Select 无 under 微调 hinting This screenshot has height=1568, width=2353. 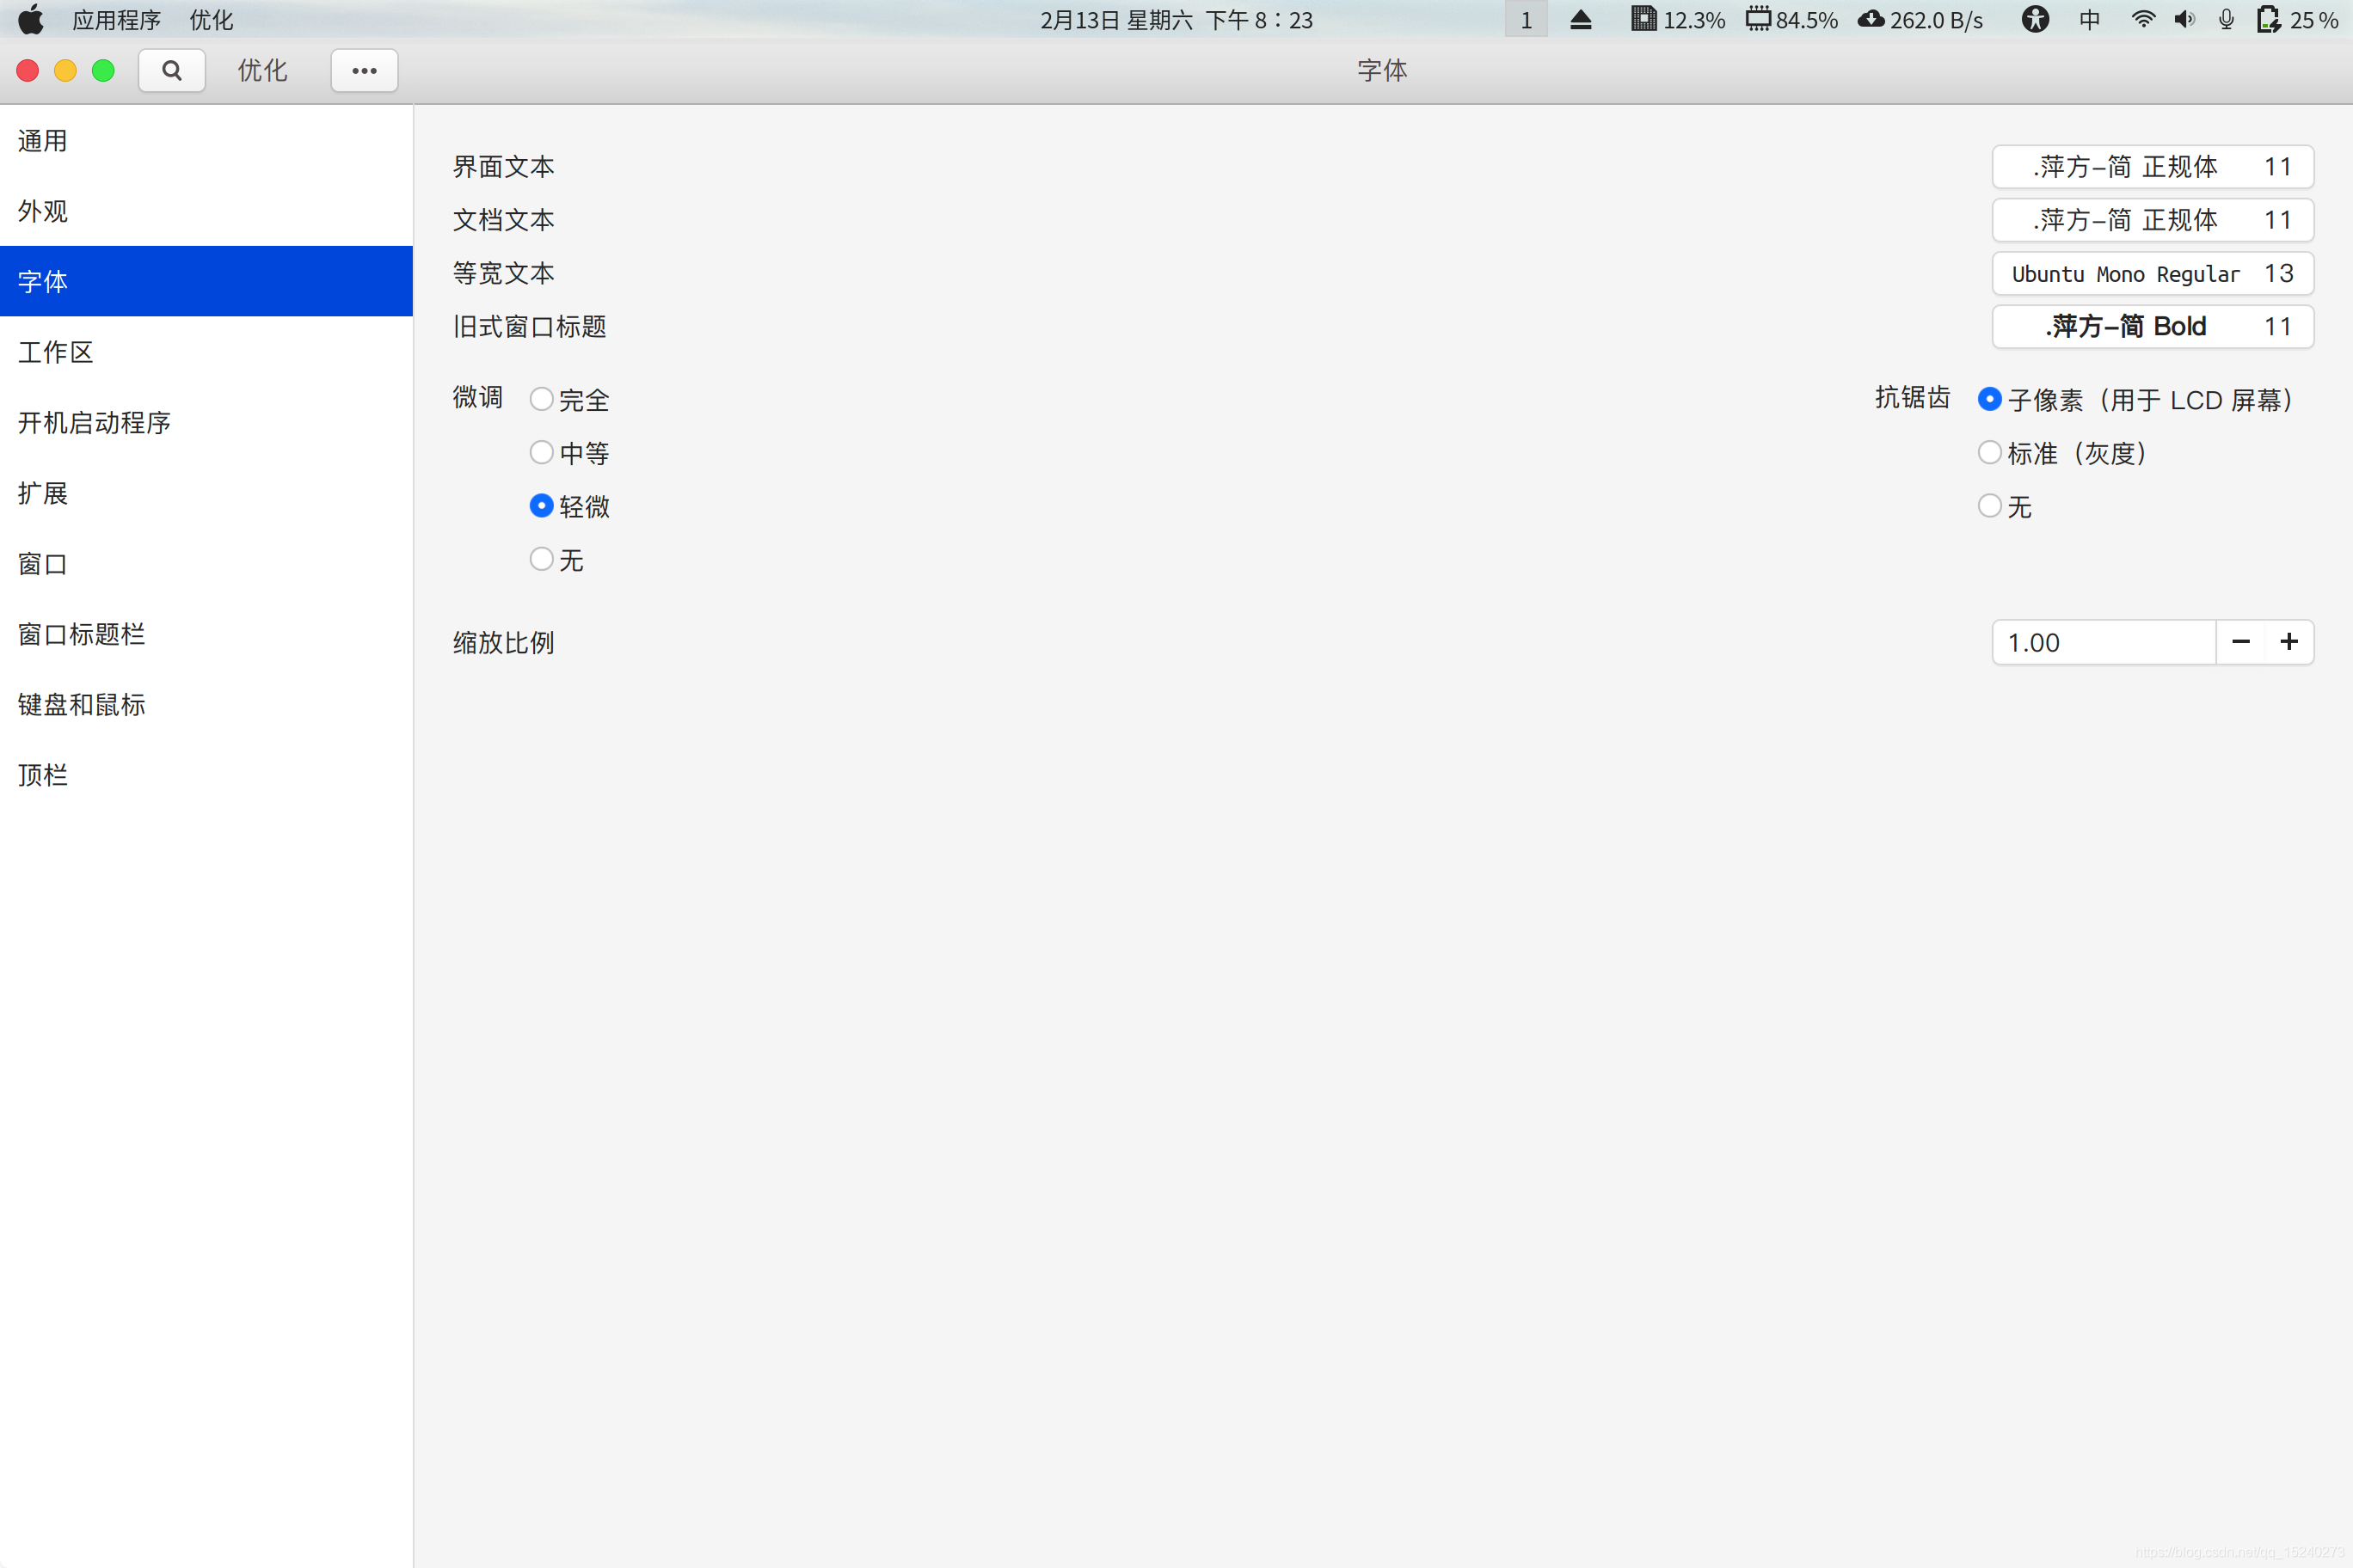pos(556,559)
